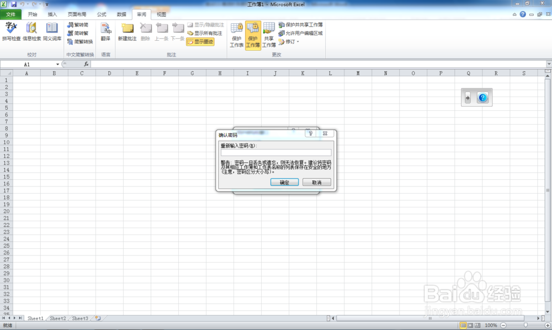Switch to the 开始 tab
Image resolution: width=552 pixels, height=330 pixels.
coord(33,14)
